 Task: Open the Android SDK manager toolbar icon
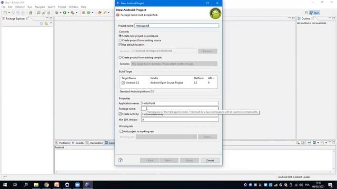[31, 13]
